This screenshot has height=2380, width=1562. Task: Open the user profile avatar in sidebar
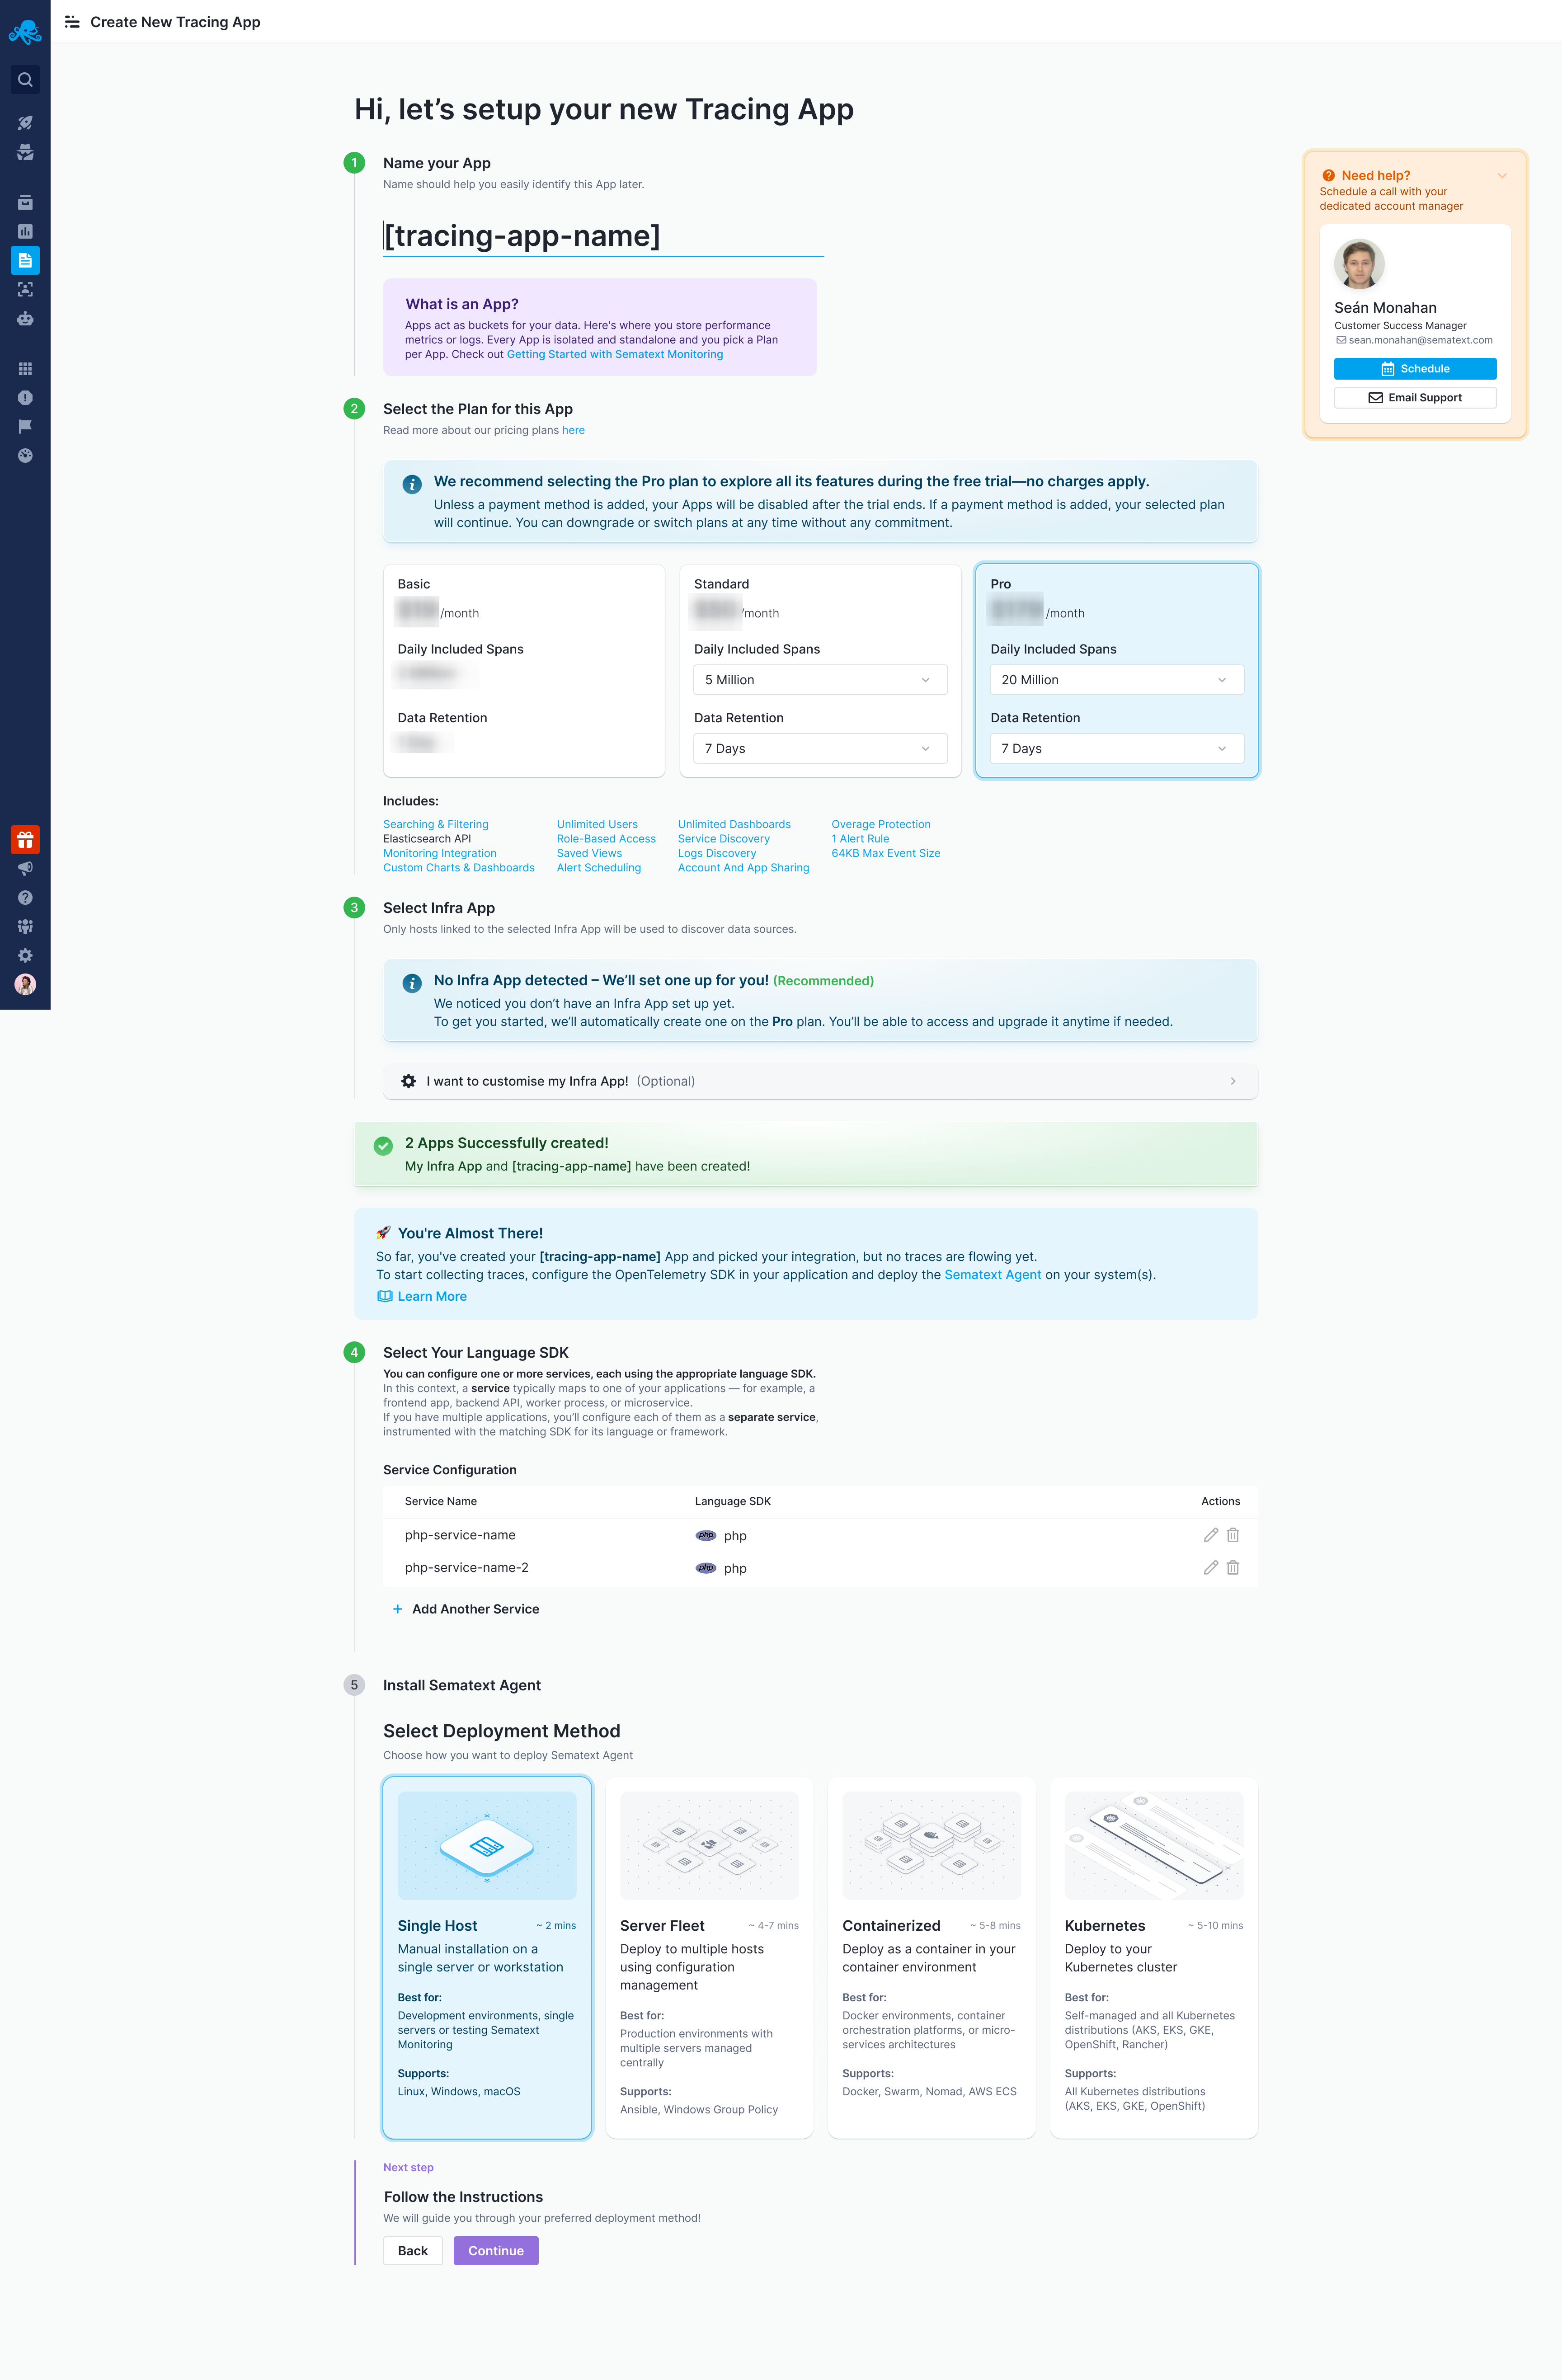[x=25, y=984]
